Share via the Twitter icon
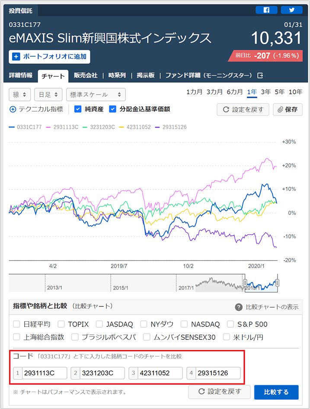This screenshot has width=310, height=409. click(292, 10)
